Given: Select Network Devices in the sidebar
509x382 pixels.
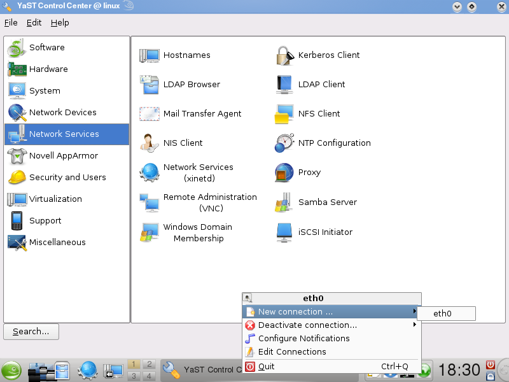Looking at the screenshot, I should coord(67,113).
